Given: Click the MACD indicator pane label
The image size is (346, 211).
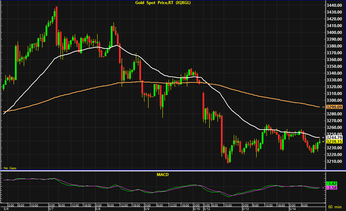Looking at the screenshot, I should click(163, 174).
